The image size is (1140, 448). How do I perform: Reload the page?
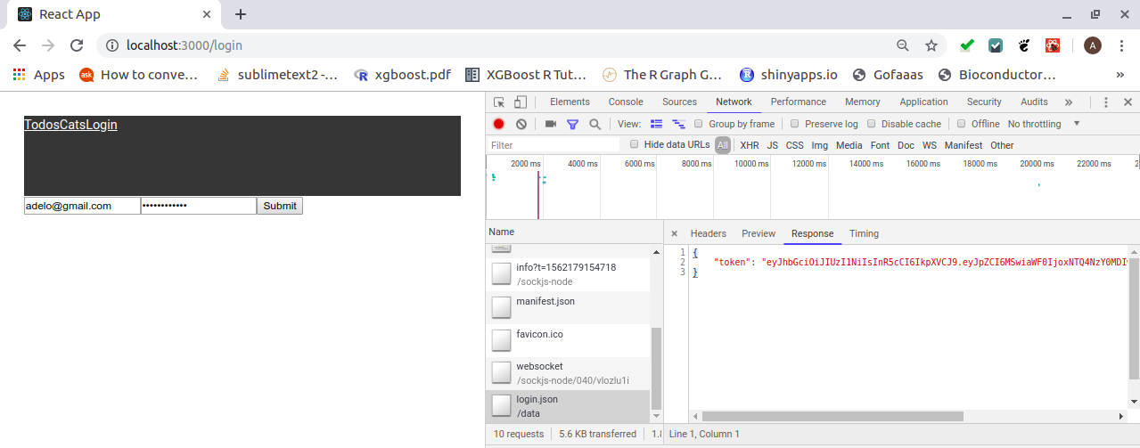tap(77, 45)
